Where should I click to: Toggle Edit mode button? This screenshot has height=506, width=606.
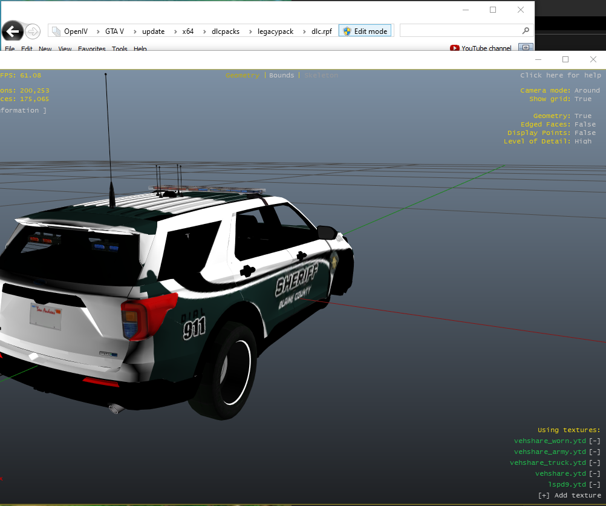pos(365,31)
